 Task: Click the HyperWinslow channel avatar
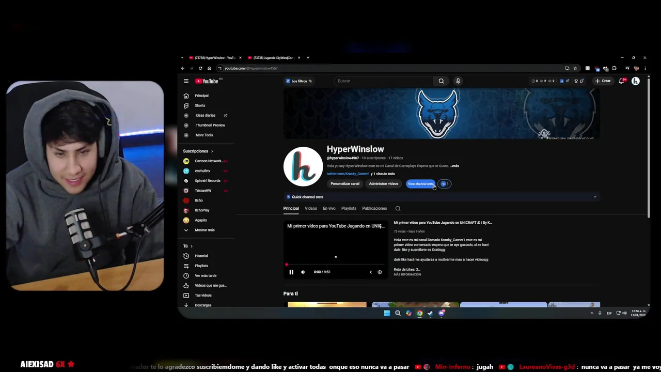click(x=303, y=166)
